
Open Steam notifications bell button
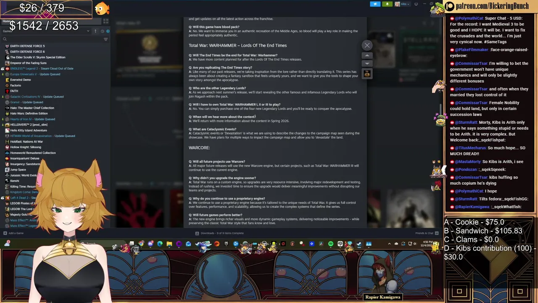387,4
